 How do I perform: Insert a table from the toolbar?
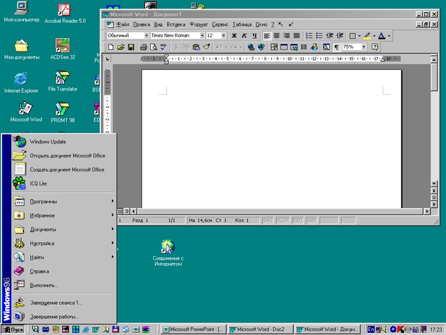point(284,47)
